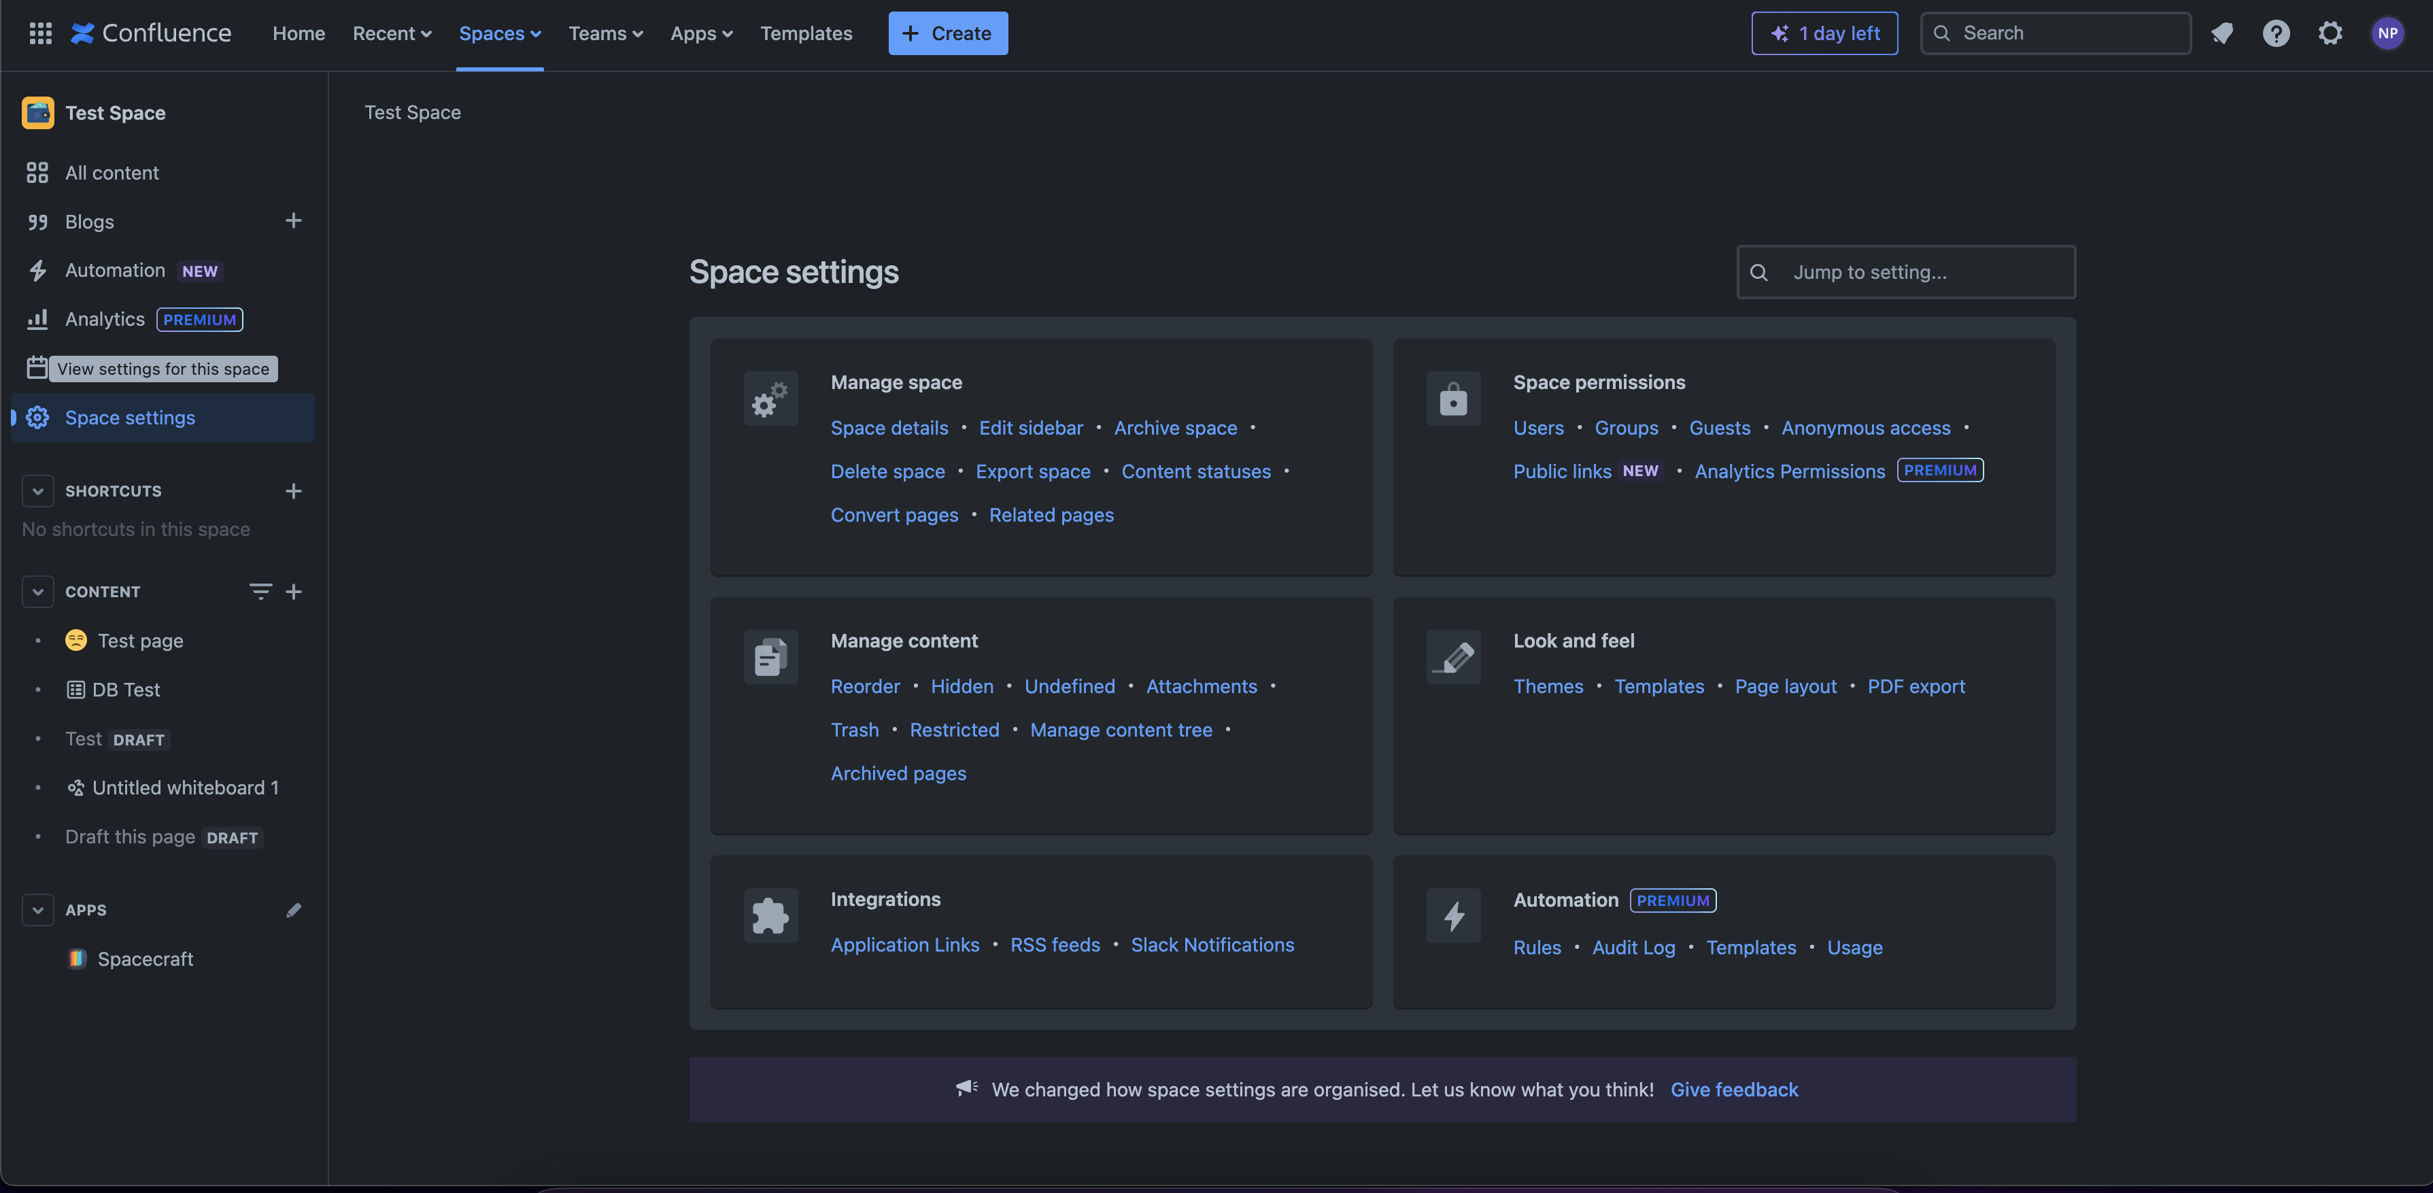Collapse the Apps section chevron
Image resolution: width=2433 pixels, height=1193 pixels.
click(37, 909)
